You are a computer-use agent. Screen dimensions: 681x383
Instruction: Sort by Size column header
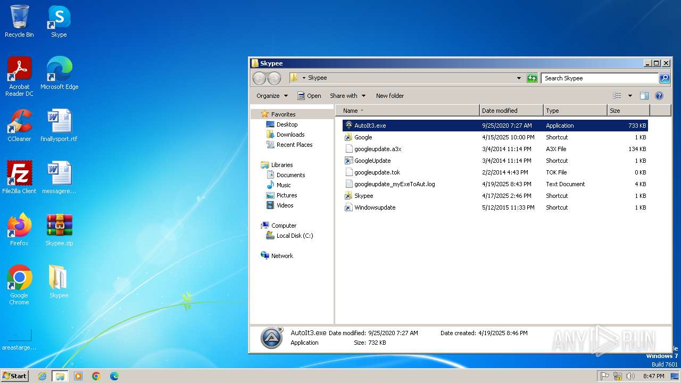click(x=628, y=111)
